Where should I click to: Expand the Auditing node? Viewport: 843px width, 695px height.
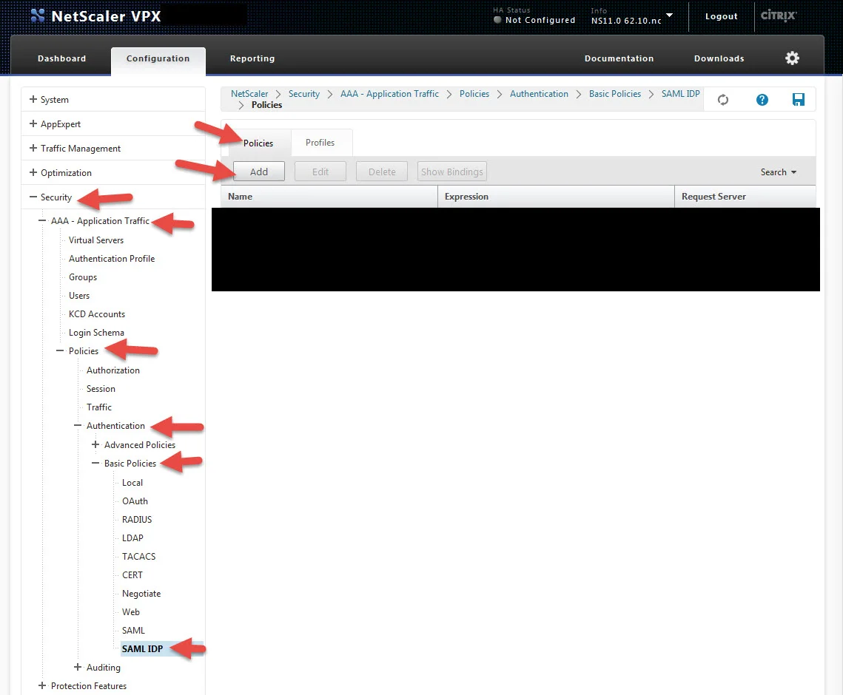click(x=78, y=667)
